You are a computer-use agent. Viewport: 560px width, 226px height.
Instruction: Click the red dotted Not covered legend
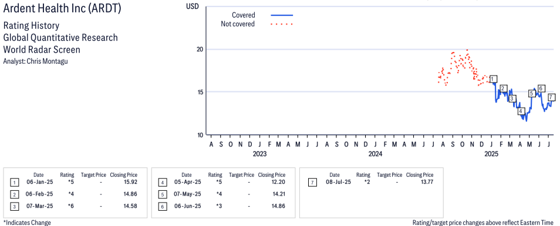point(282,24)
